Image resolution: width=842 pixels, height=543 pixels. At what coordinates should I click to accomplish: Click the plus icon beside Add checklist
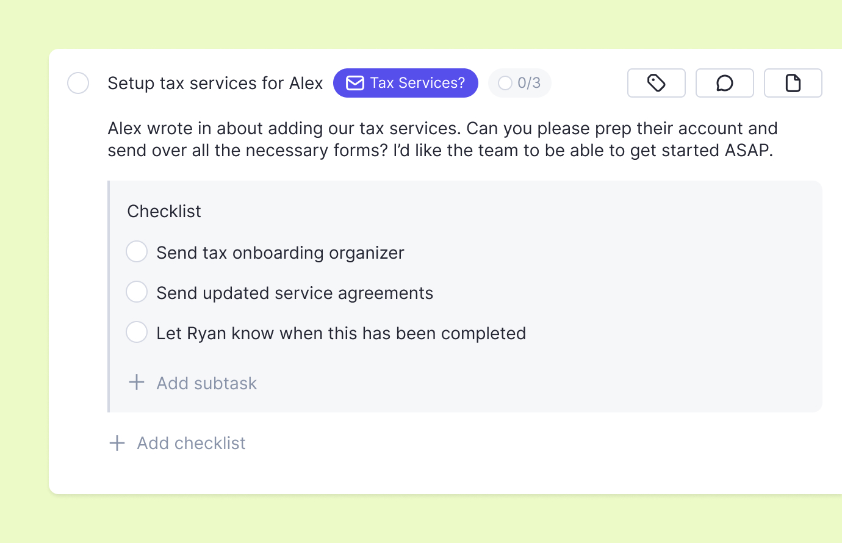coord(117,443)
